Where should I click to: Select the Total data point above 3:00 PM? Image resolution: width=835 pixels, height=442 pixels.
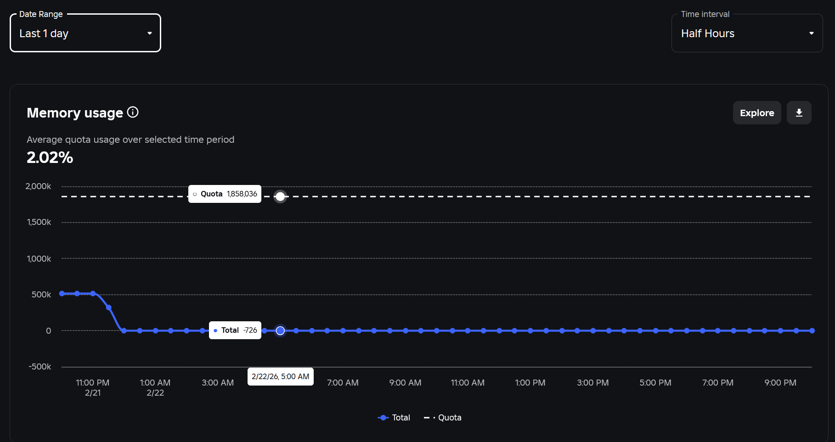[x=593, y=330]
